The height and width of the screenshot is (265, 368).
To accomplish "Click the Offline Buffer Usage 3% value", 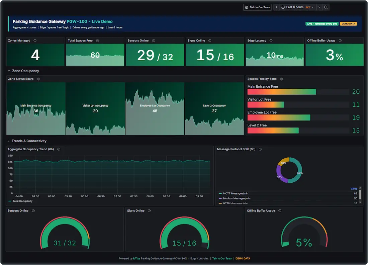I will coord(335,56).
